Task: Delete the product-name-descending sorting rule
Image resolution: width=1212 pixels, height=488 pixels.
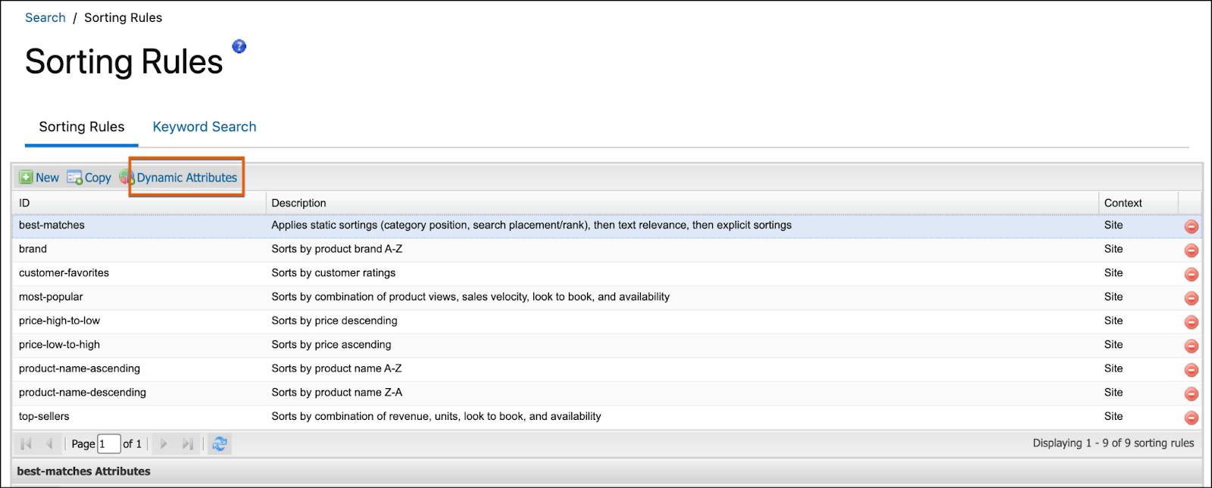Action: [x=1191, y=393]
